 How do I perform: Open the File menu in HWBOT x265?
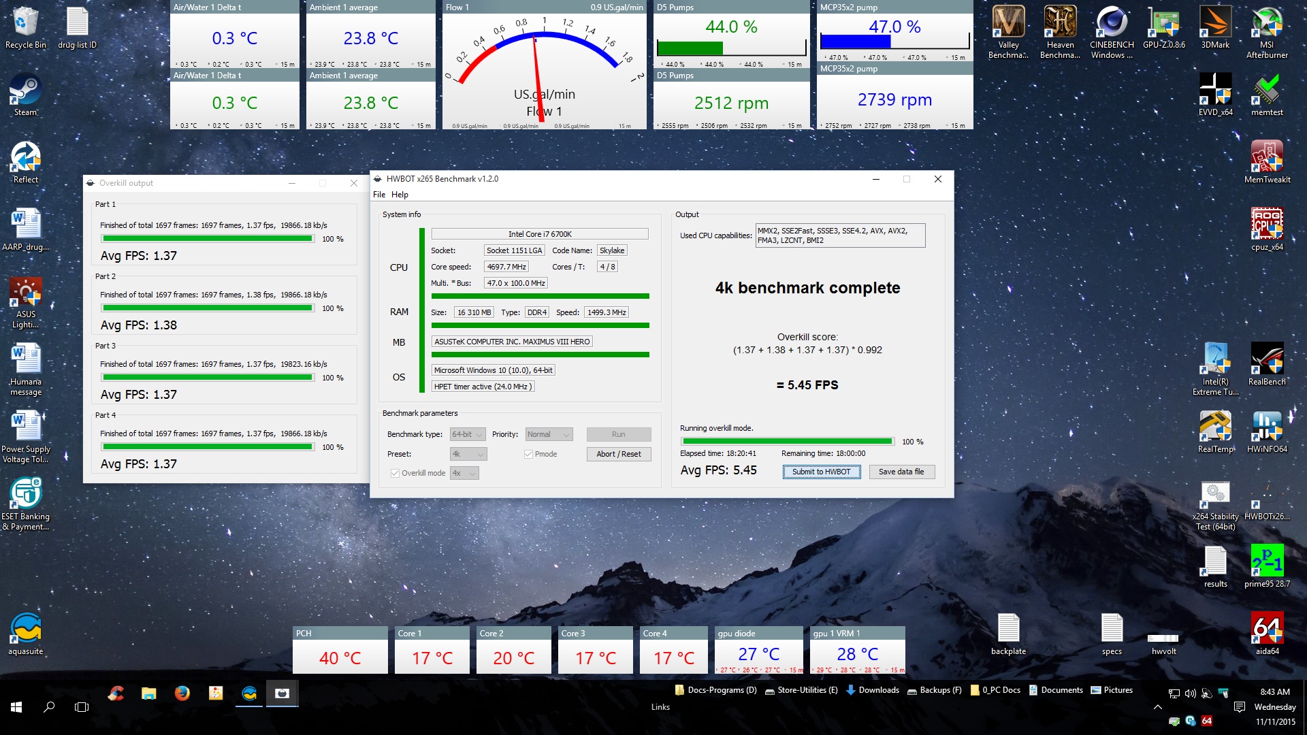pyautogui.click(x=379, y=195)
